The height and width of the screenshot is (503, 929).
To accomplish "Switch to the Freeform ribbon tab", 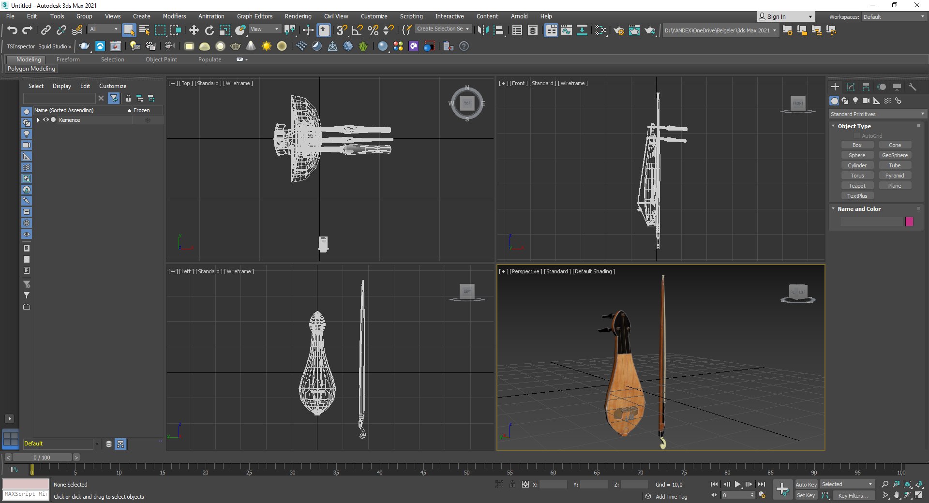I will click(x=68, y=59).
